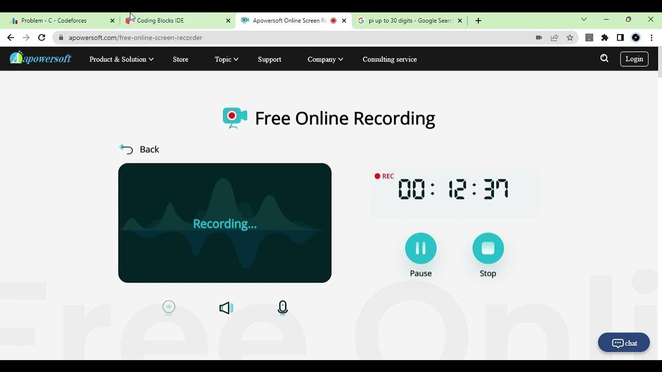The height and width of the screenshot is (372, 662).
Task: Switch to pi up to 30 digits tab
Action: pos(411,21)
